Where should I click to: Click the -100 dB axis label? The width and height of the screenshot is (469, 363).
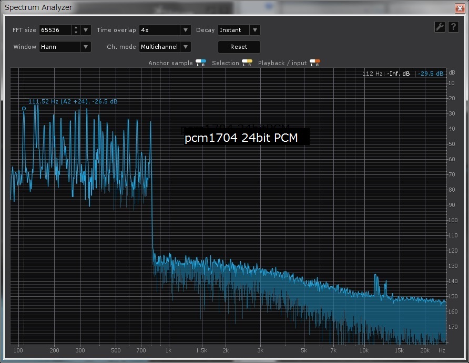[x=453, y=220]
